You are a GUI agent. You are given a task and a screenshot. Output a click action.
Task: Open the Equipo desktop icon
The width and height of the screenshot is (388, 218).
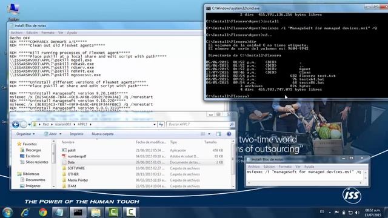click(x=13, y=12)
